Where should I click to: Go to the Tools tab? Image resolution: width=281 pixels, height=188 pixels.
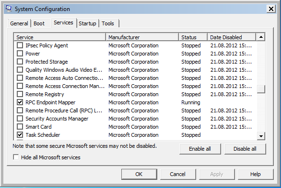click(108, 23)
